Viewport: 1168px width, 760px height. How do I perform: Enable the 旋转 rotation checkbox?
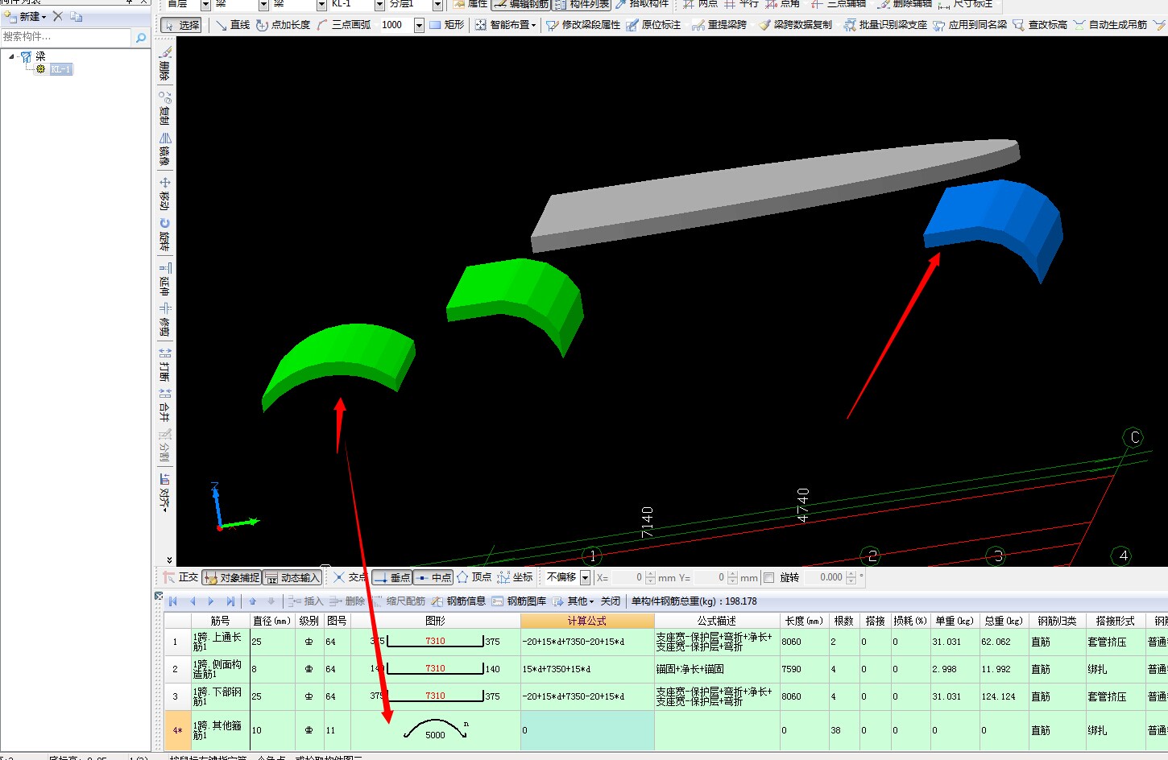pos(768,577)
